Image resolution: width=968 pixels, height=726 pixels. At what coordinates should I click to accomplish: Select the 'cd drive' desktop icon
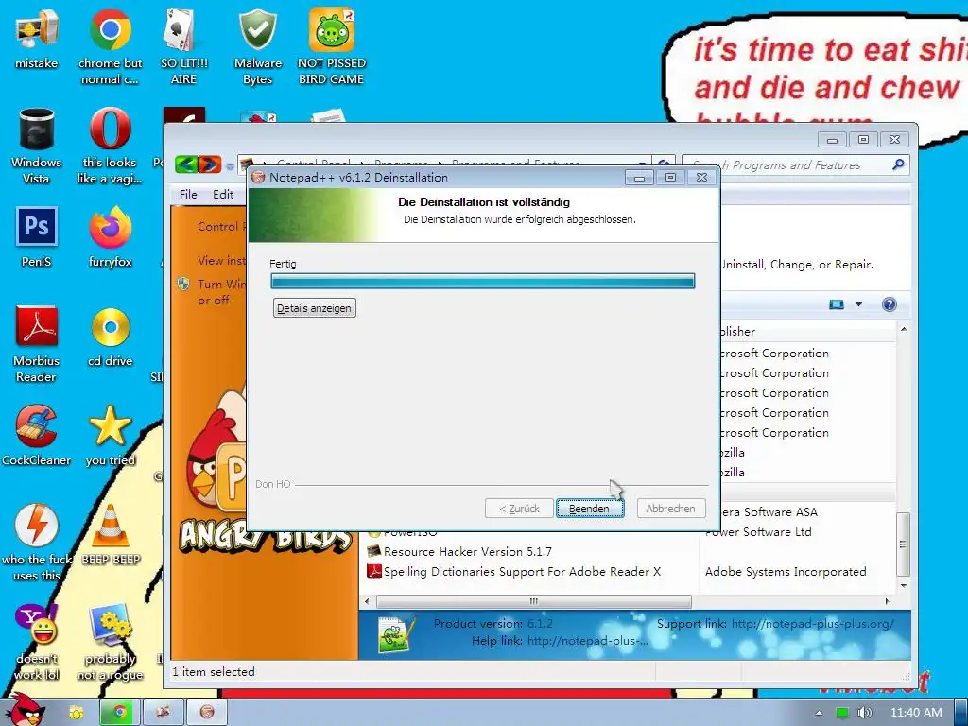tap(110, 337)
